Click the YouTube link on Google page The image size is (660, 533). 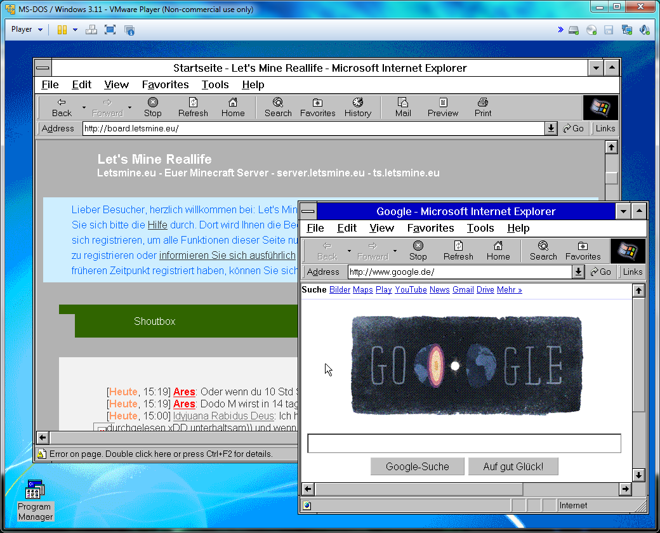411,289
